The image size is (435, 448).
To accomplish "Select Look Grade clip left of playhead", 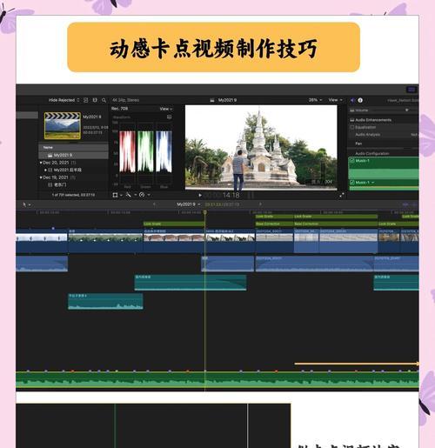I will [x=174, y=224].
